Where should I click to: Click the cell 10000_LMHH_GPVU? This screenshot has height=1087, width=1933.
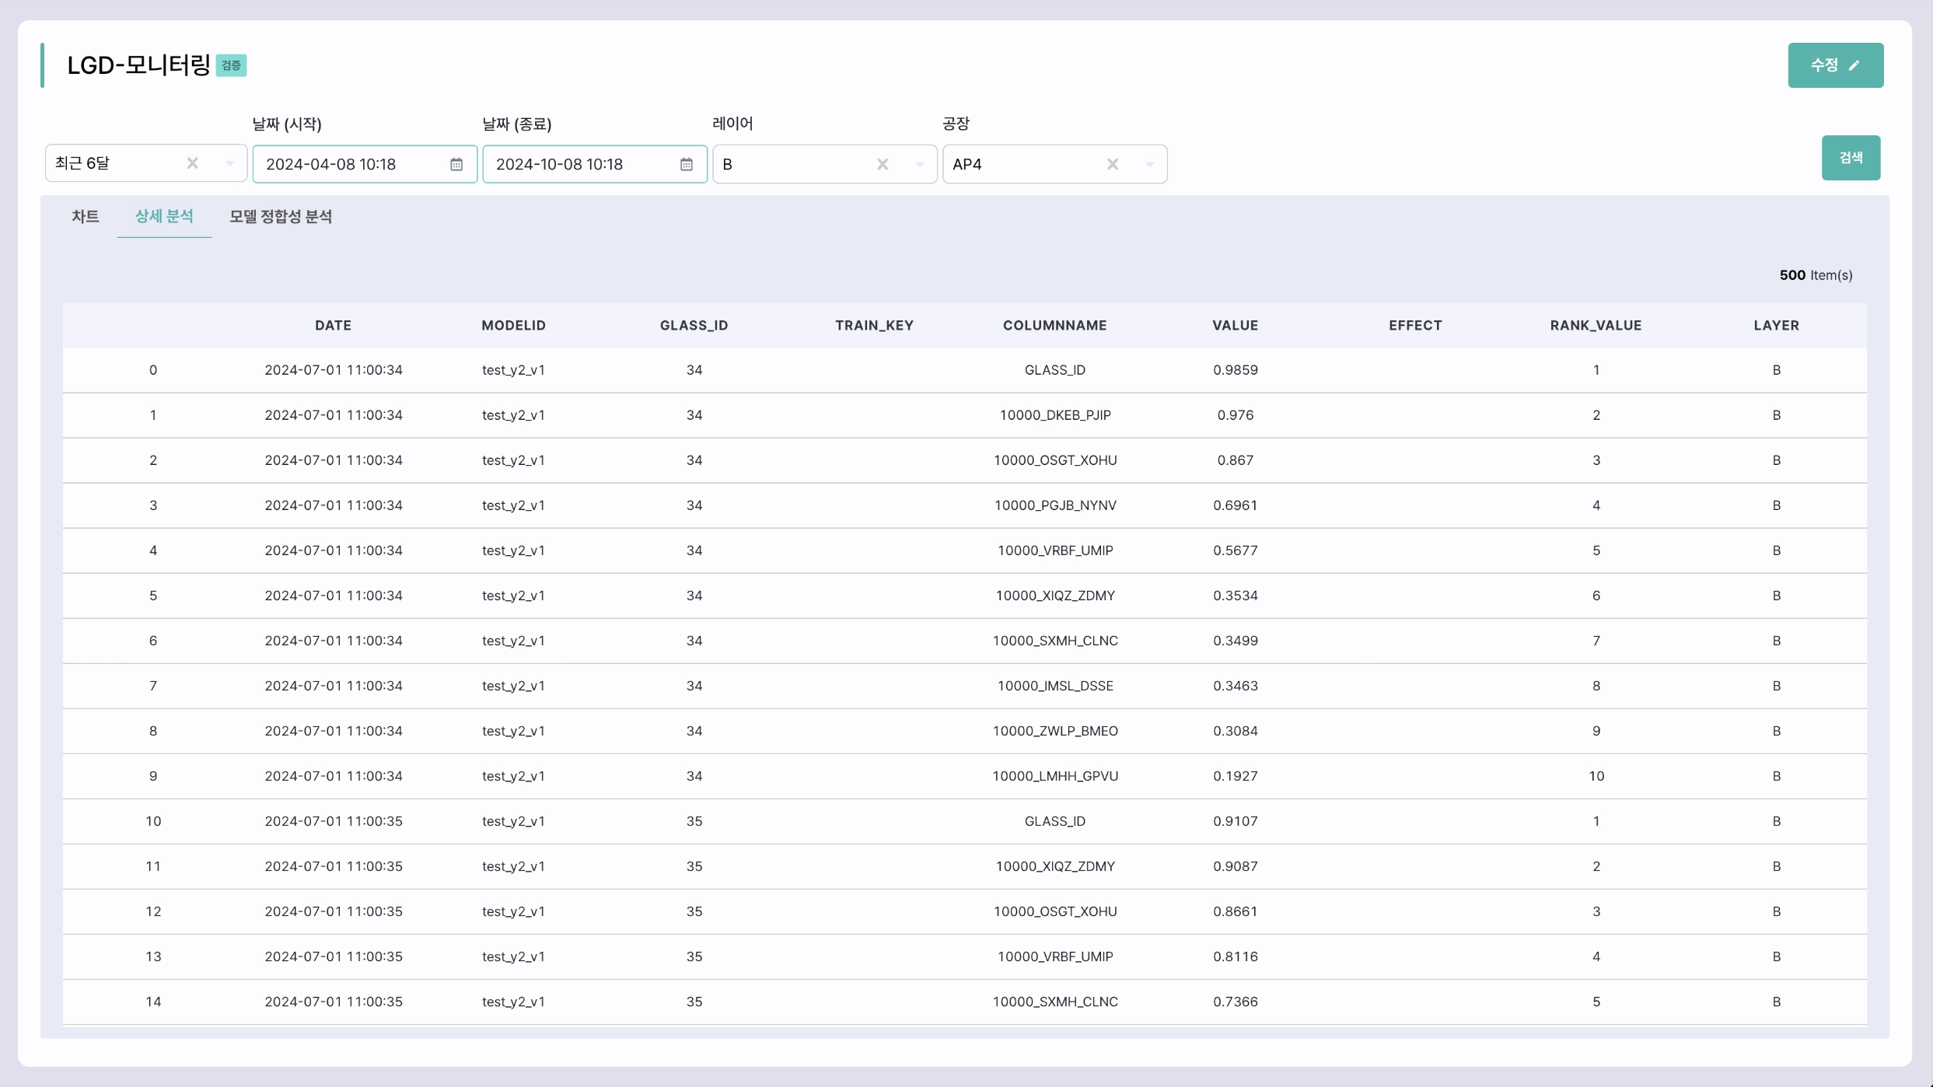(x=1055, y=775)
